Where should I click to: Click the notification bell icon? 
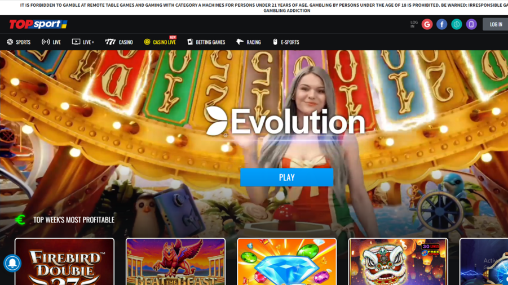point(12,263)
